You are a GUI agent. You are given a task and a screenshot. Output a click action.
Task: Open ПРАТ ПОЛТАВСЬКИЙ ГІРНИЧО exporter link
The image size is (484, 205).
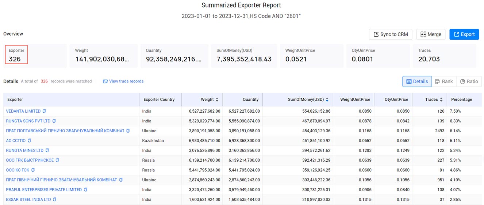click(x=65, y=131)
